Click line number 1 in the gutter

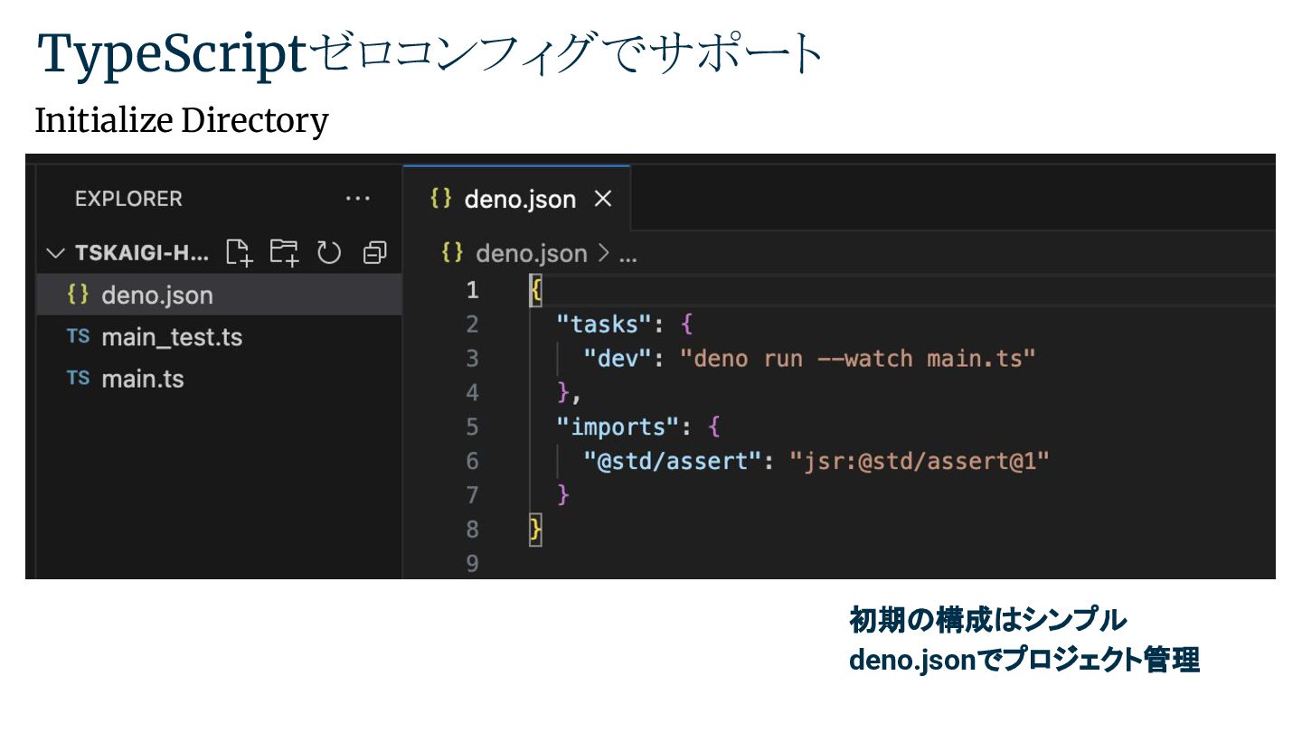point(472,290)
